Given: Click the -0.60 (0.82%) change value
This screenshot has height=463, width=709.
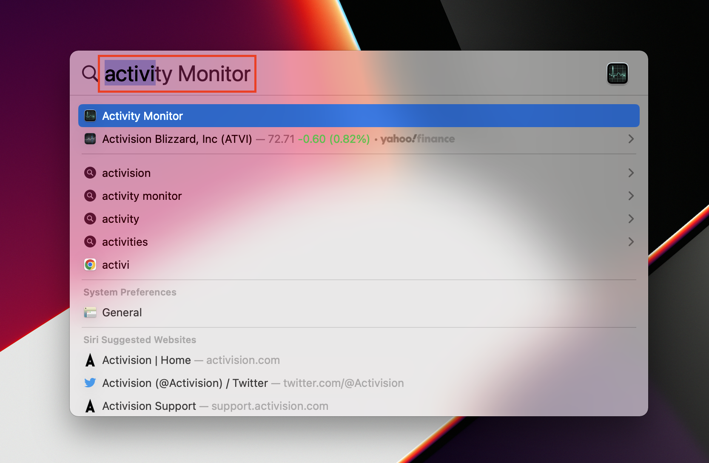Looking at the screenshot, I should [334, 139].
